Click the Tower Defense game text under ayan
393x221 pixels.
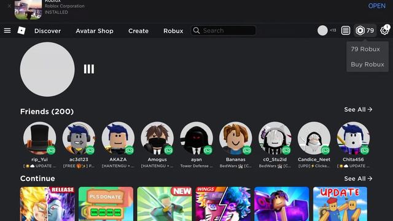196,166
